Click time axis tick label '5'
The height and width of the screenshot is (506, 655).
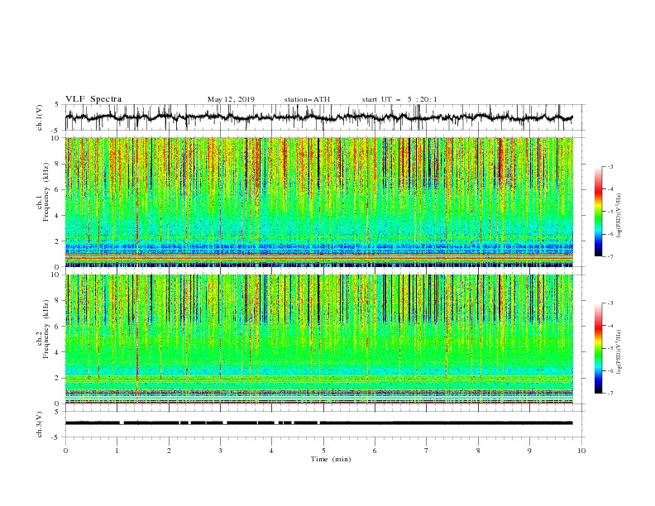click(323, 451)
